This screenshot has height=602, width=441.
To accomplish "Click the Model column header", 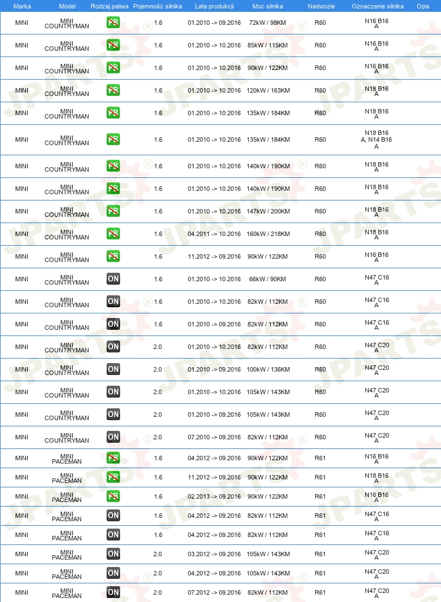I will pos(67,6).
